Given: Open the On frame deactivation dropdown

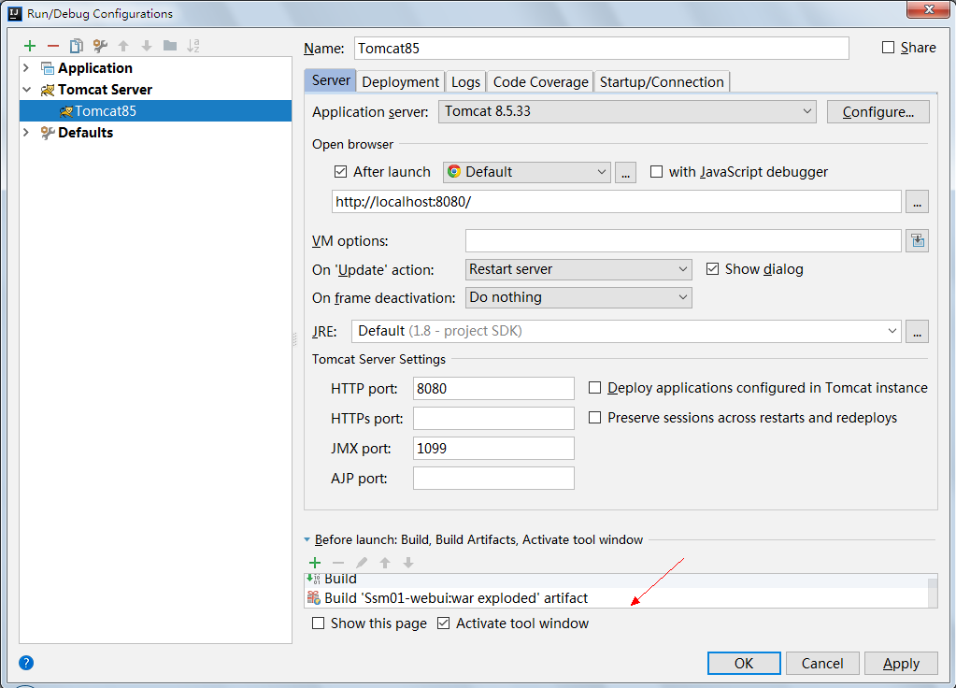Looking at the screenshot, I should click(578, 297).
